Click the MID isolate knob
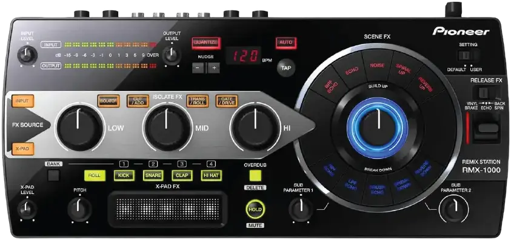This screenshot has height=240, width=511. coord(167,127)
